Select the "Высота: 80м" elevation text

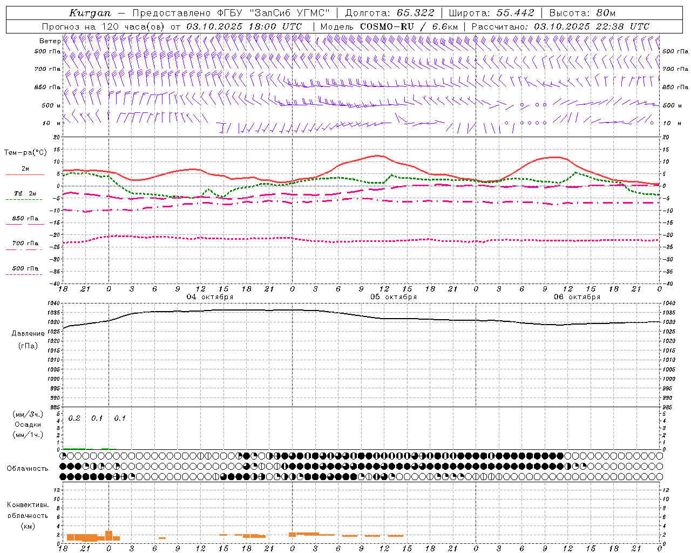click(x=582, y=13)
